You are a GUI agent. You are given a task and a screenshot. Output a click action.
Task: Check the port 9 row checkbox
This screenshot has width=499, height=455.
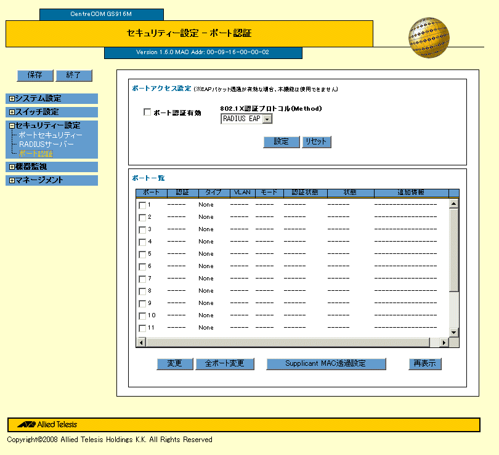(142, 303)
